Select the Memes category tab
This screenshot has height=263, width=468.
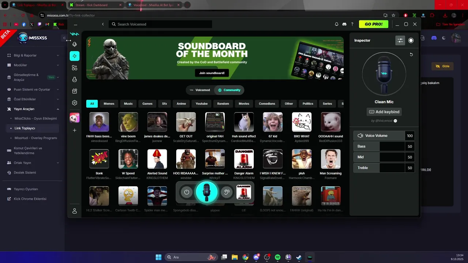click(x=109, y=104)
